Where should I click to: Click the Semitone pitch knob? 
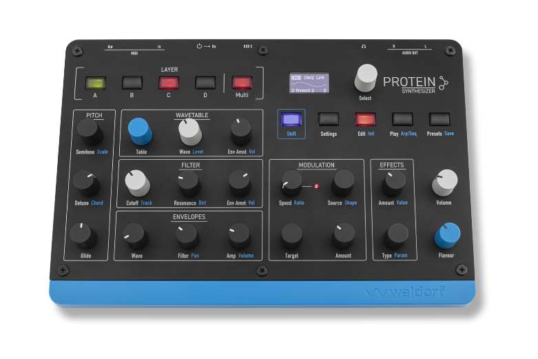87,129
